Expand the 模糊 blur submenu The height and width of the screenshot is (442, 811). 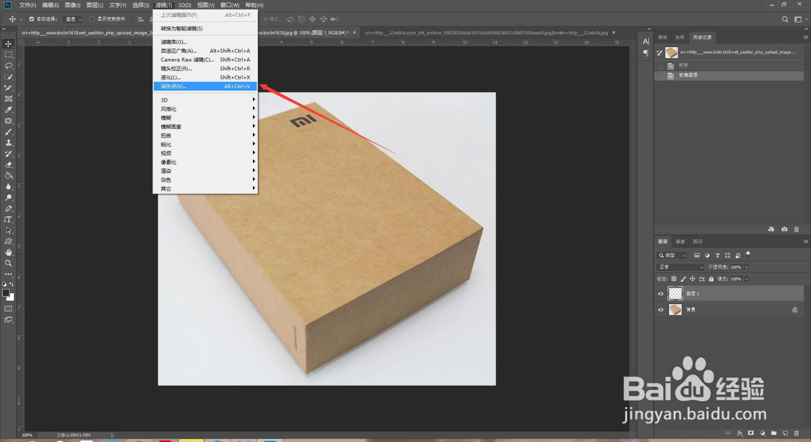205,117
